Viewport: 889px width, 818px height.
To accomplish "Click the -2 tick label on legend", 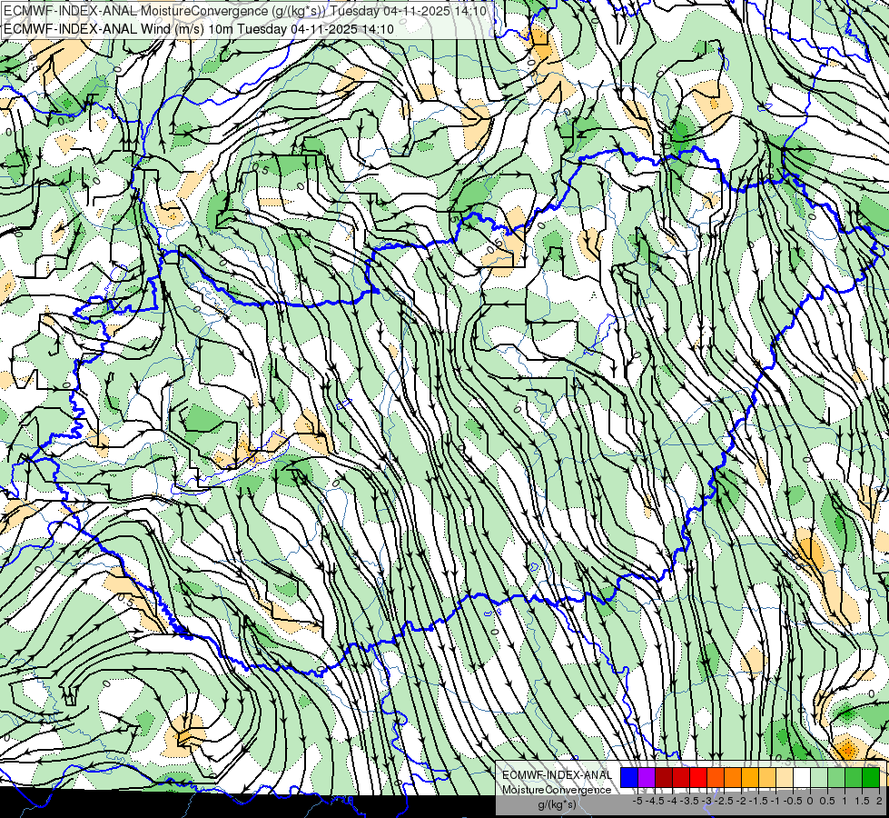I will click(x=741, y=801).
